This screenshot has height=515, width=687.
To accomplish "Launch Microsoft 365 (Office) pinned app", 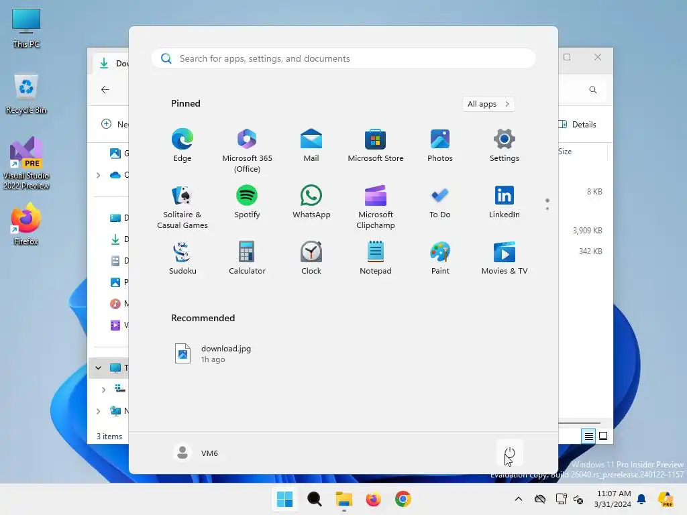I will pos(247,151).
